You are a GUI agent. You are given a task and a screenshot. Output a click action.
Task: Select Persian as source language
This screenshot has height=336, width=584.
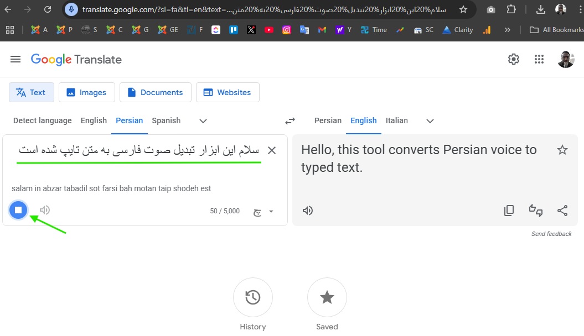129,120
